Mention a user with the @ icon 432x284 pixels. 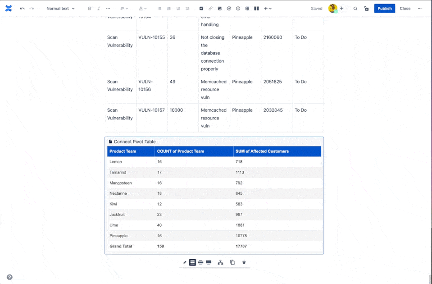(229, 9)
